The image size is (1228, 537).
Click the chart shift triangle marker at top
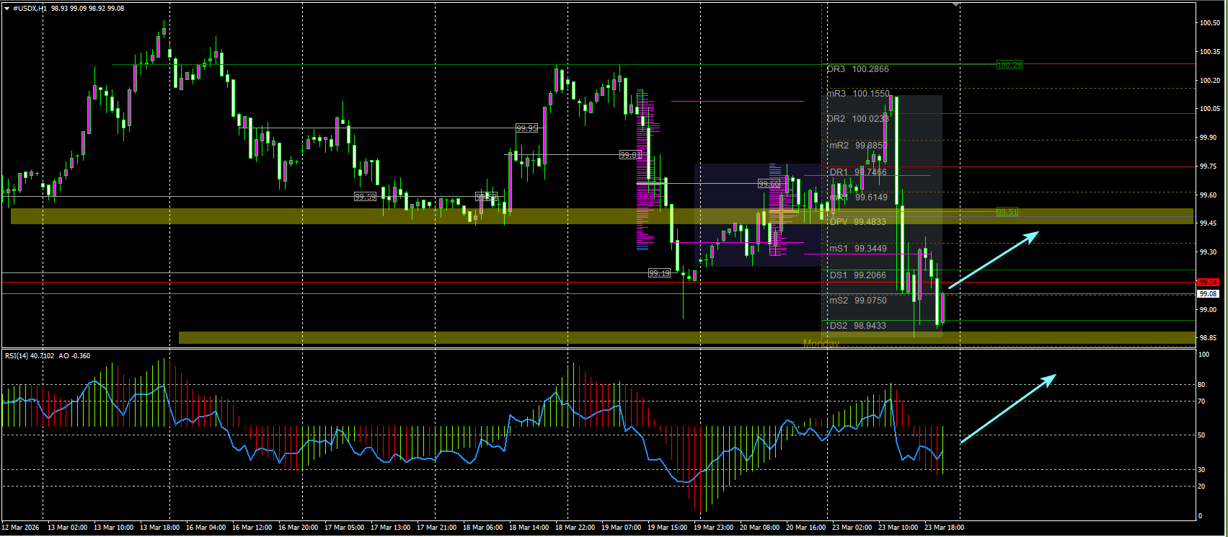click(956, 5)
